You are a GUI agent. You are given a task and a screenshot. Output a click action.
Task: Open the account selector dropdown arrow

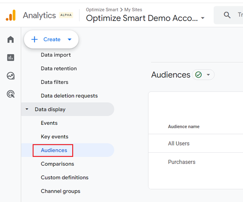(203, 18)
